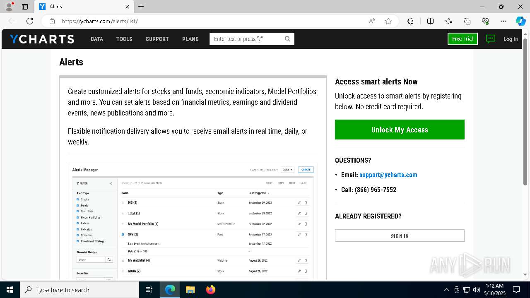Focus Windows taskbar search box
Image resolution: width=530 pixels, height=298 pixels.
[79, 290]
